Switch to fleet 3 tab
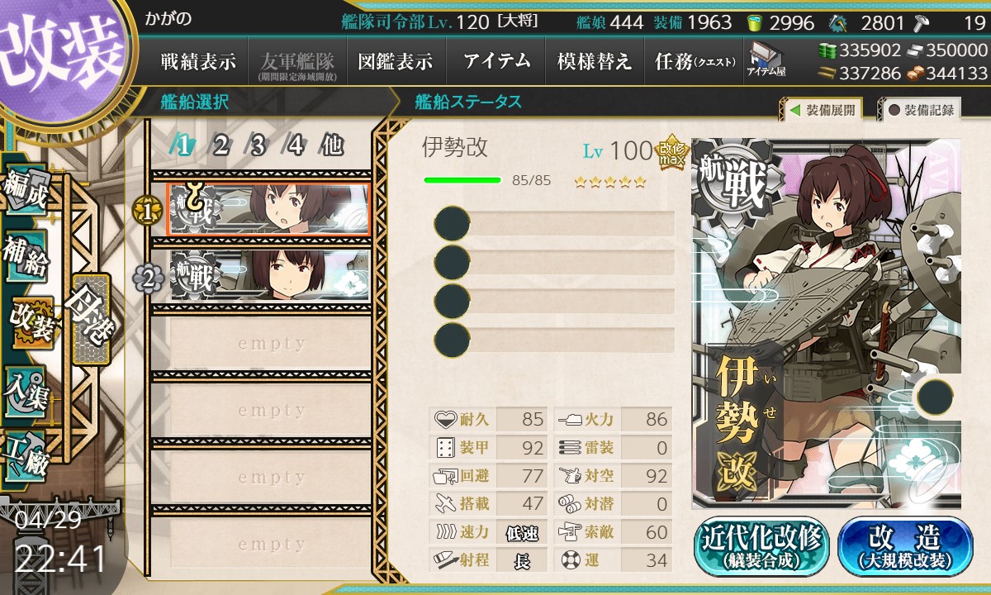The height and width of the screenshot is (595, 991). click(x=258, y=145)
